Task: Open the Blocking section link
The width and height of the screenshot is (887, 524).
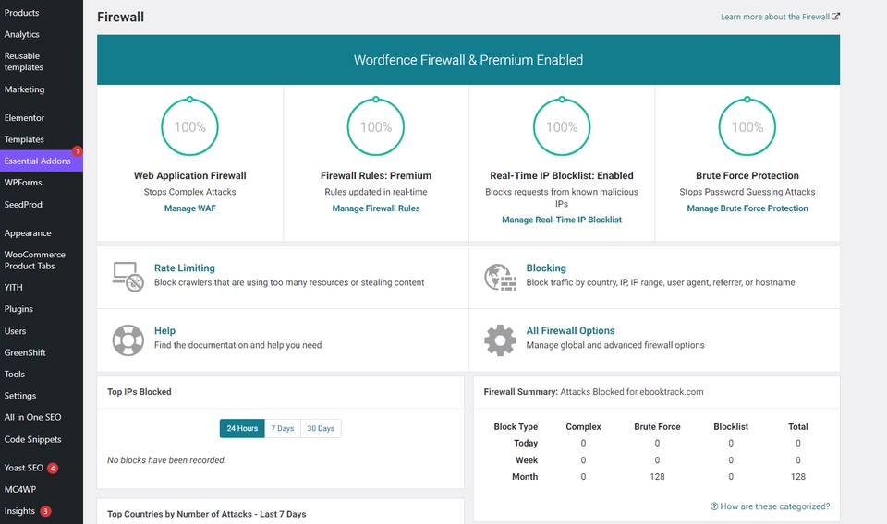Action: pos(546,268)
